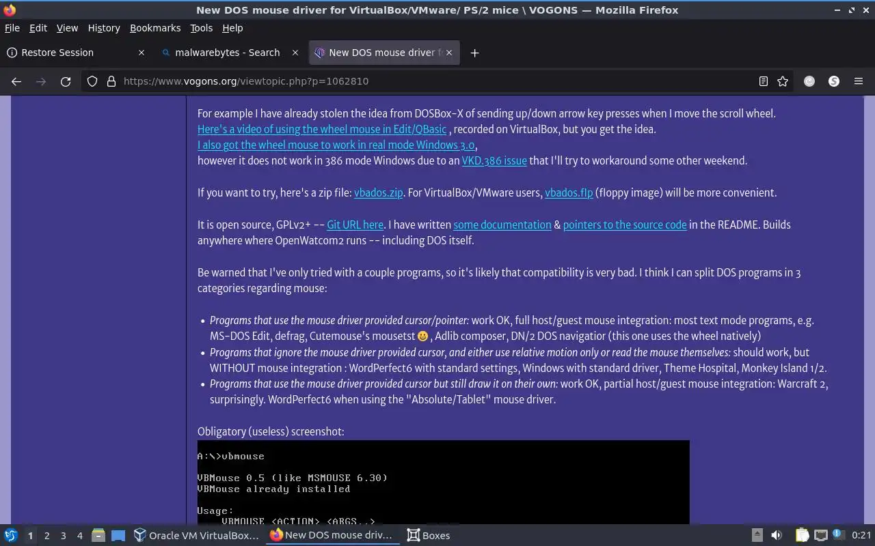Viewport: 875px width, 546px height.
Task: Open the real mode Windows 3.0 link
Action: (x=336, y=145)
